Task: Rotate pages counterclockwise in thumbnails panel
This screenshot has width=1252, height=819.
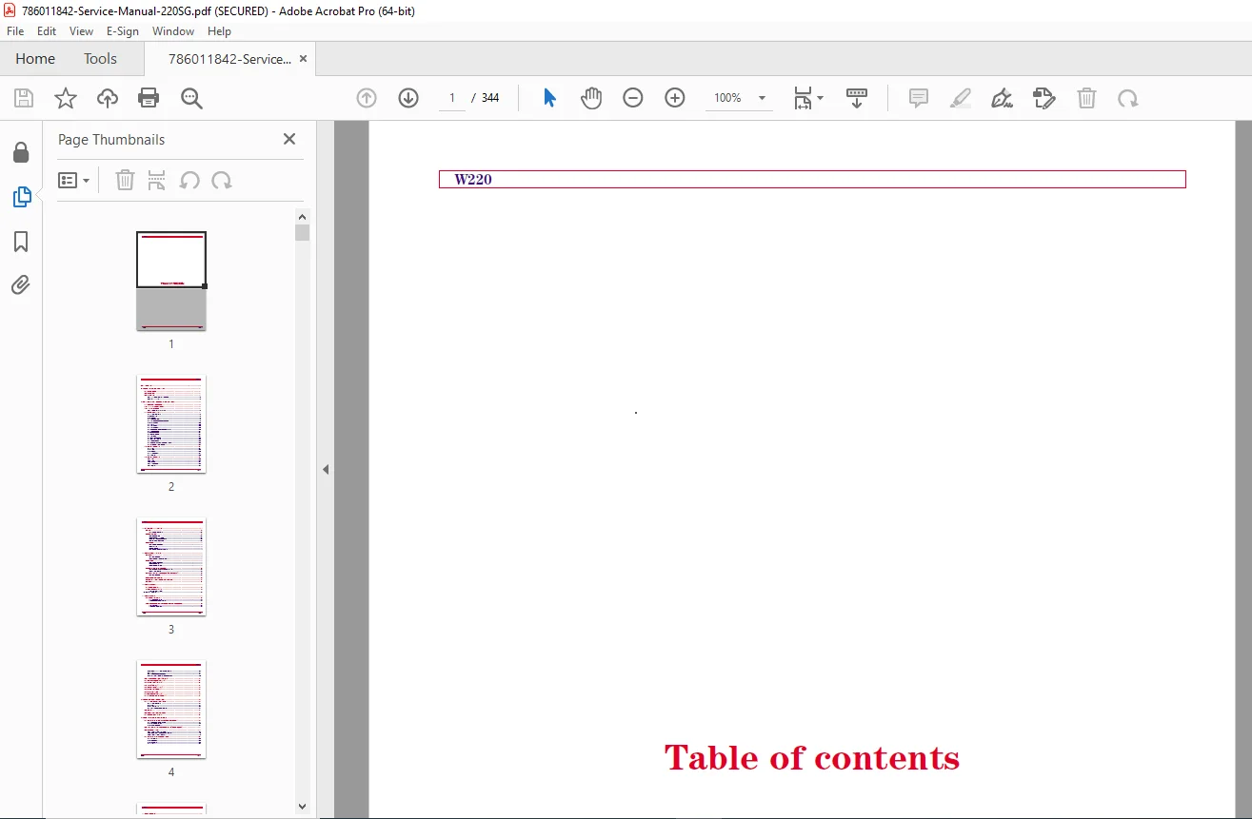Action: (189, 181)
